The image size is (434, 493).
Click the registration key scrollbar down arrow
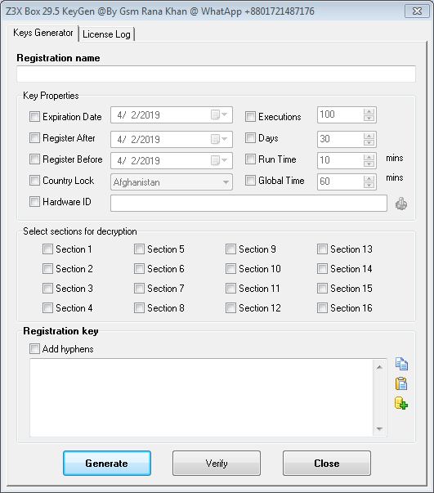point(379,429)
